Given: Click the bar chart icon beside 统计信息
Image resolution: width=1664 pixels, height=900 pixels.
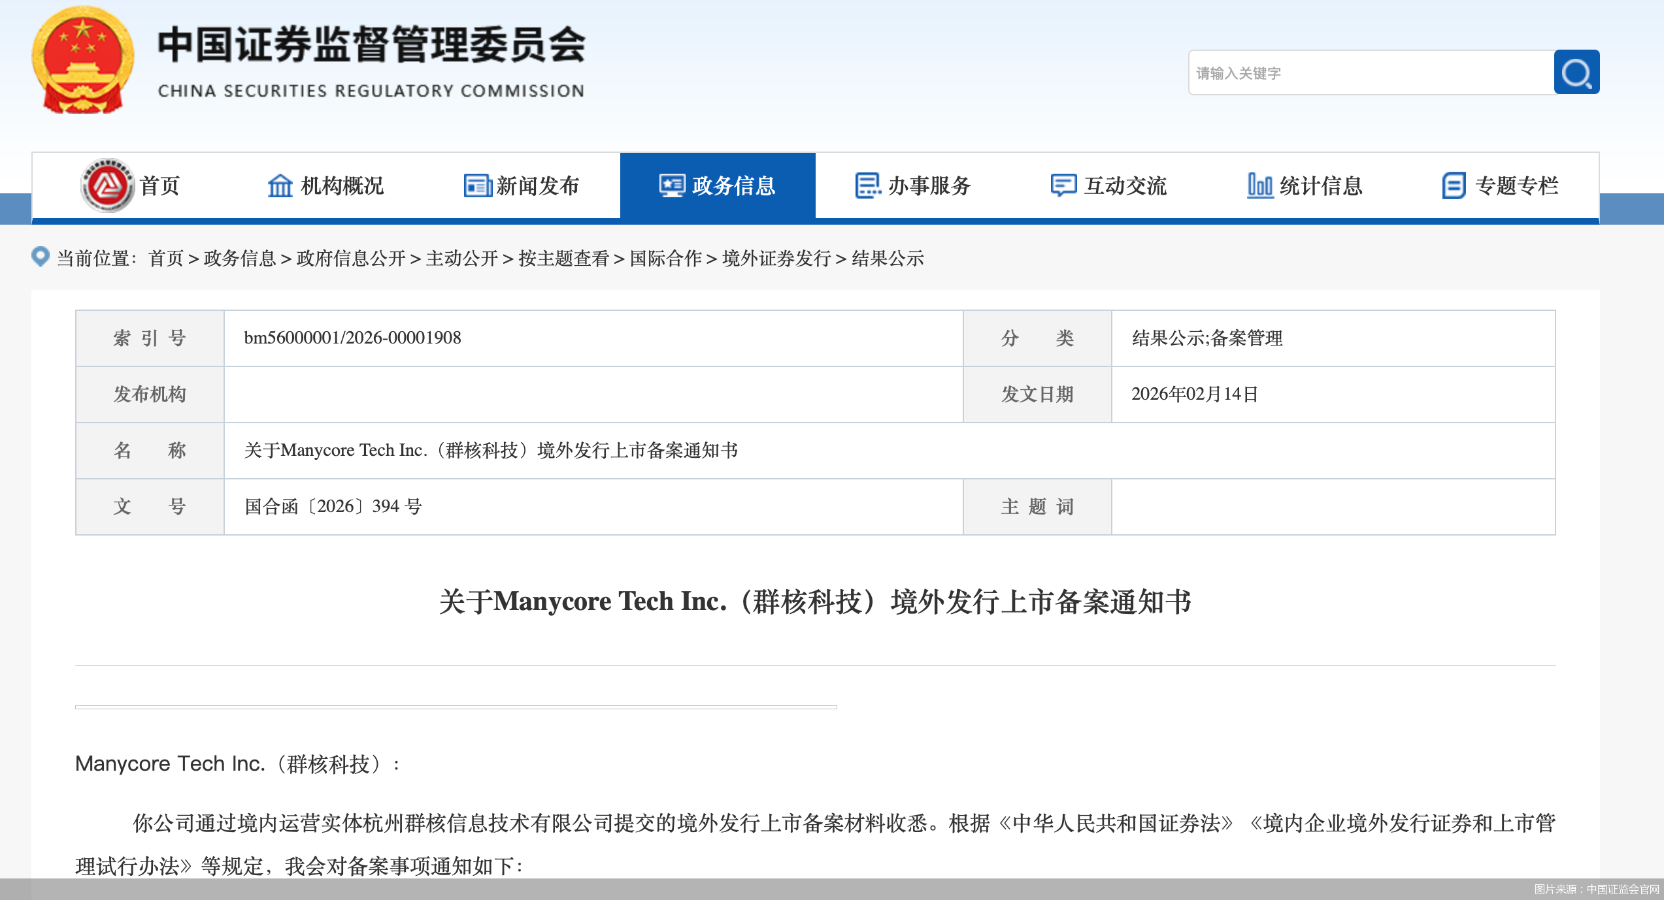Looking at the screenshot, I should point(1259,185).
